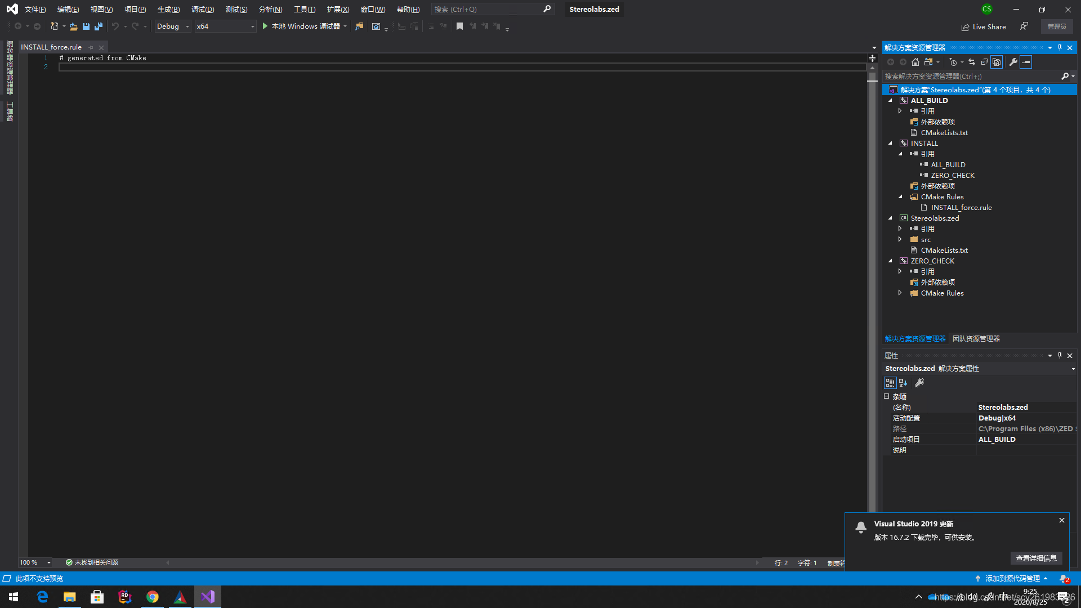Click the Find in Files icon

pos(359,26)
